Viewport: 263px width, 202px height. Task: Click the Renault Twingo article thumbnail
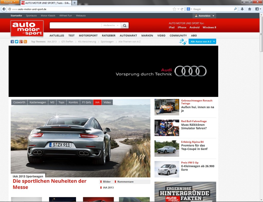coord(167,107)
